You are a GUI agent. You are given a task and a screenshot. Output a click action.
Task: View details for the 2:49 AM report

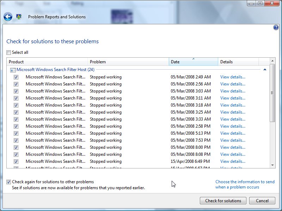[x=233, y=77]
